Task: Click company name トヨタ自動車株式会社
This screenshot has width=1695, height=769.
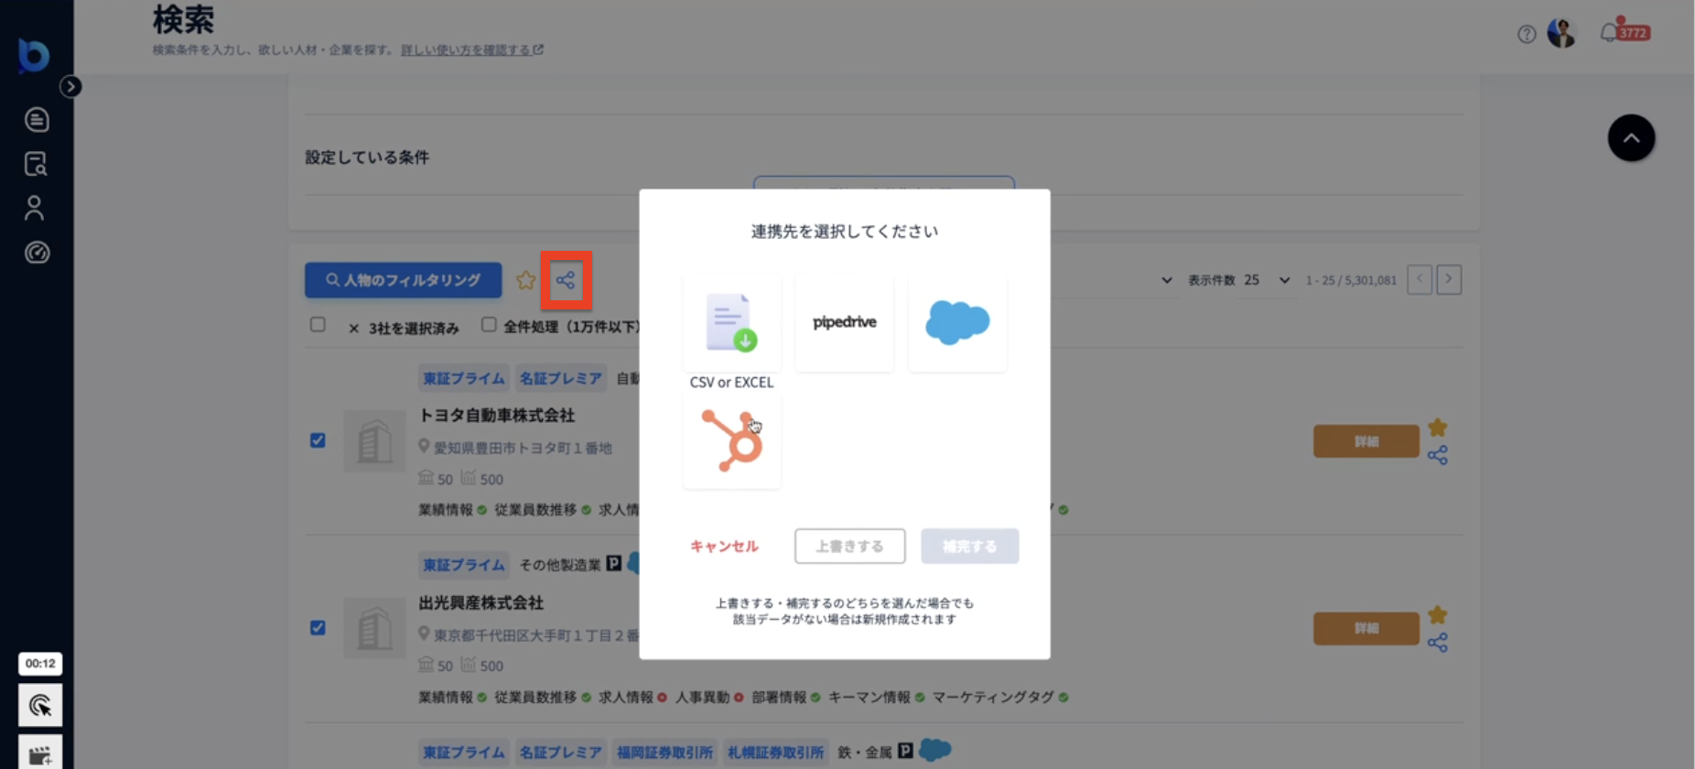Action: point(497,416)
